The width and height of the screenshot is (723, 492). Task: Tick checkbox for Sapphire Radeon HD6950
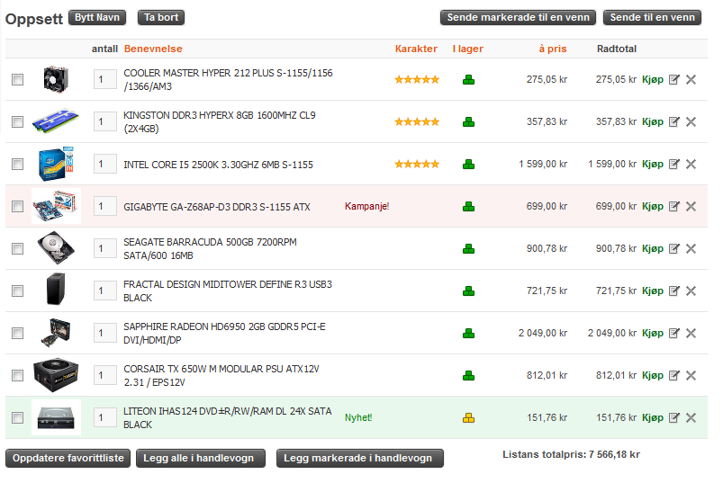(x=17, y=334)
